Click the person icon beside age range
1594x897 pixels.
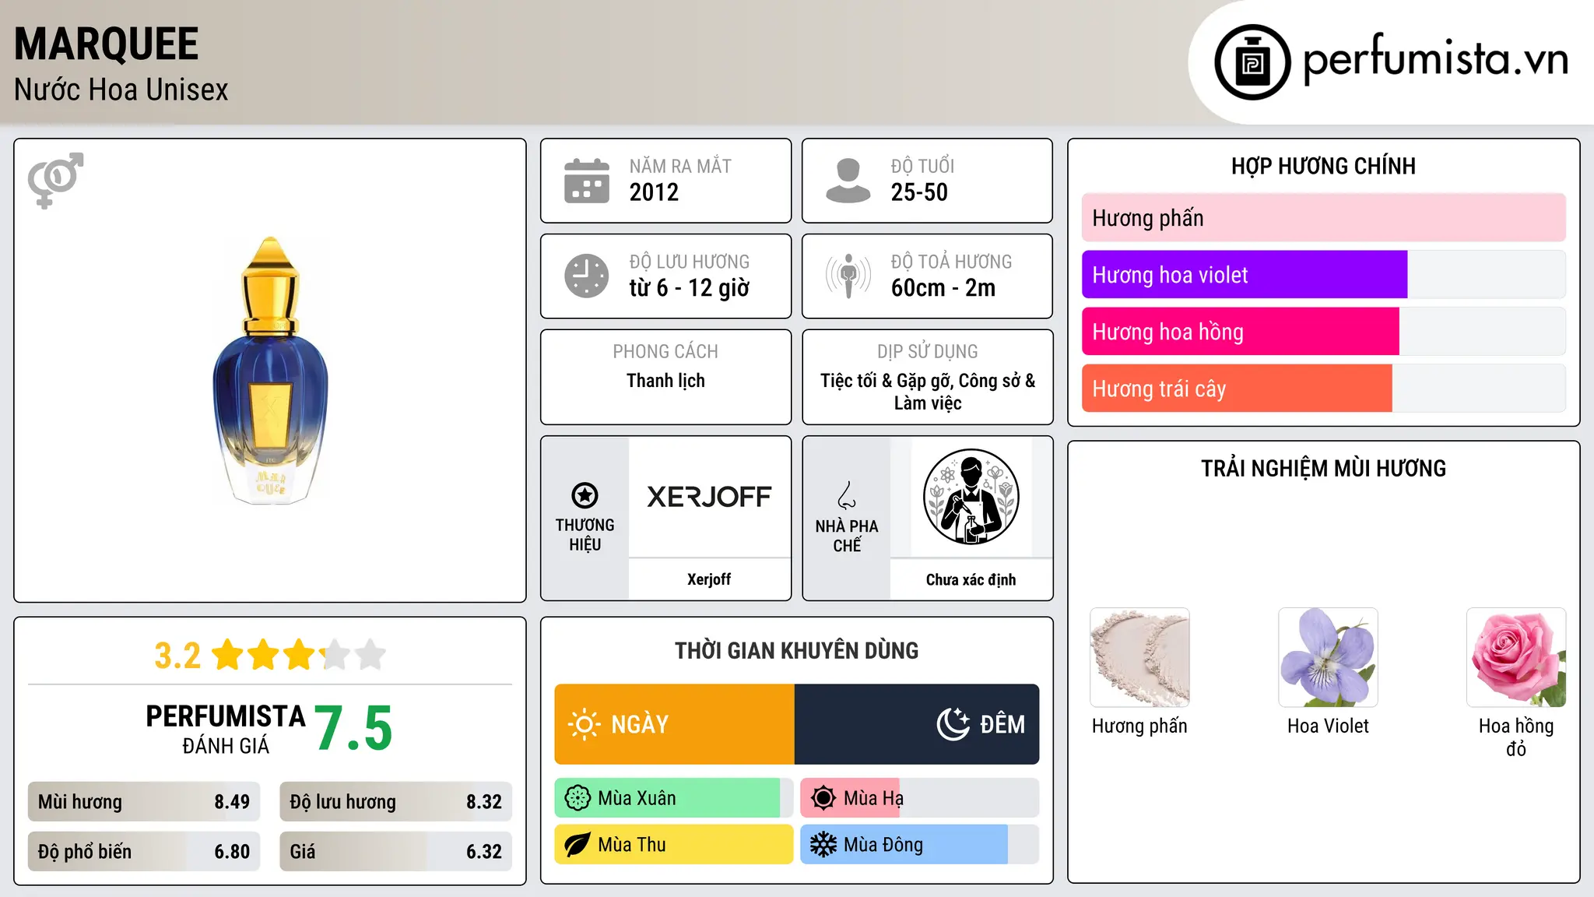pyautogui.click(x=848, y=181)
